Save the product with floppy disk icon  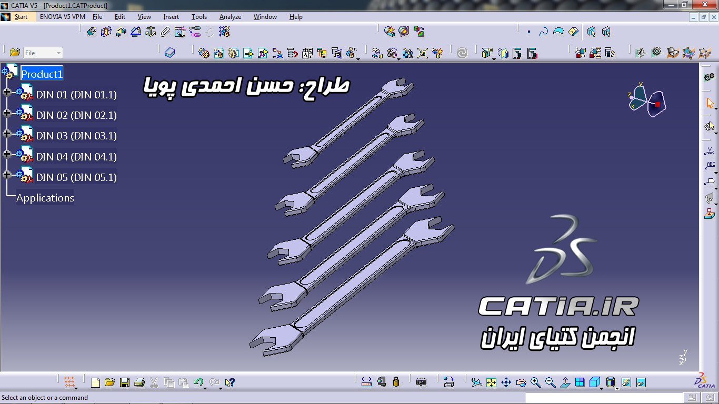click(x=125, y=382)
